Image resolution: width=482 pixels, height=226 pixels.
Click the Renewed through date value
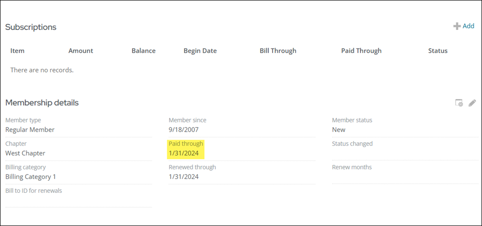click(183, 177)
